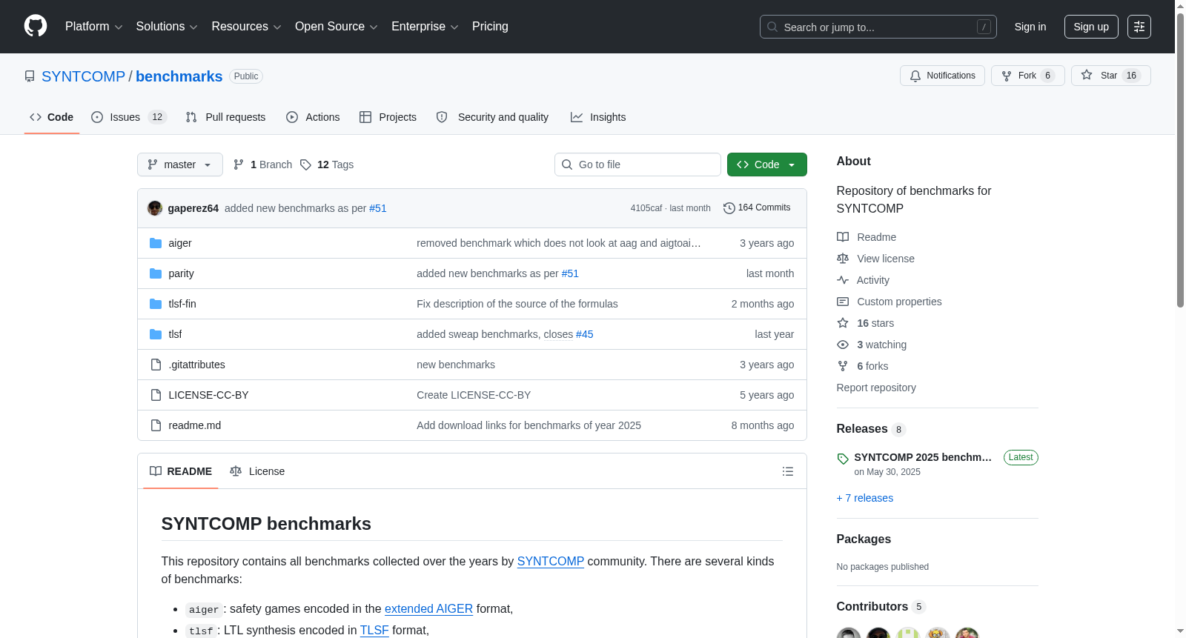This screenshot has height=638, width=1186.
Task: Open the Pricing link
Action: [490, 27]
